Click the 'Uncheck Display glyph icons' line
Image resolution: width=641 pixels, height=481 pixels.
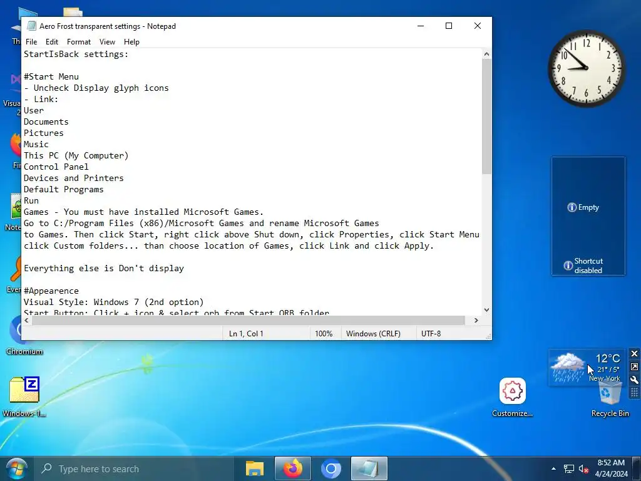tap(96, 88)
